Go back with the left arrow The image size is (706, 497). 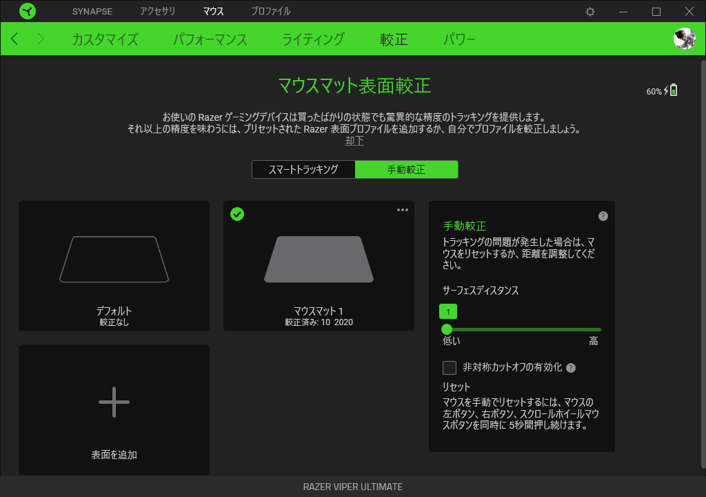[14, 39]
